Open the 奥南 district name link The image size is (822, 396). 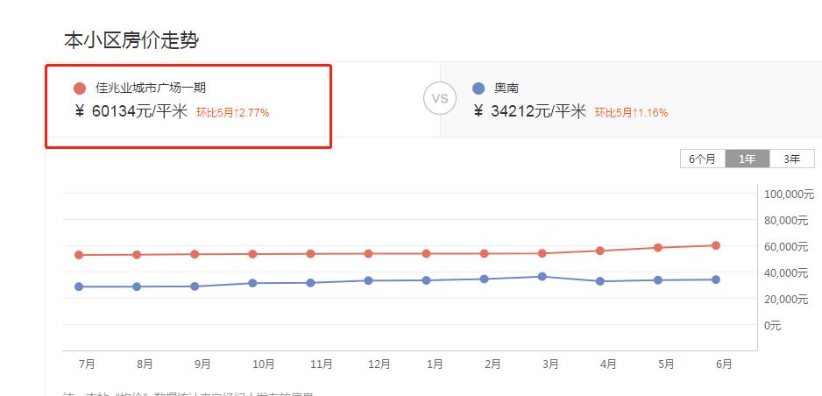507,88
